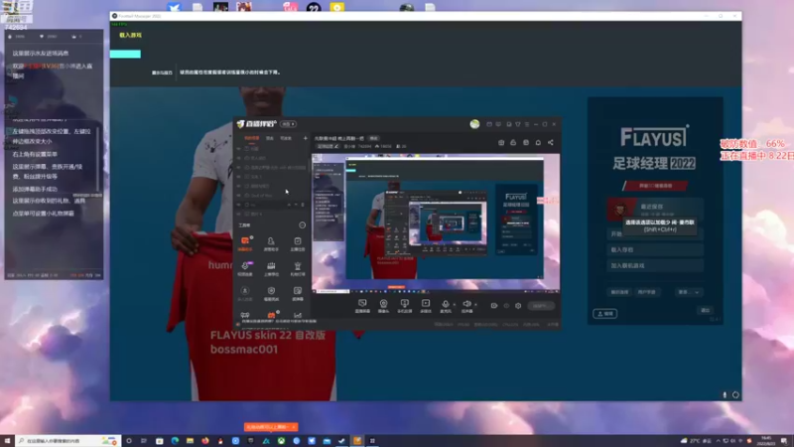Open the screen capture source tool

[x=362, y=305]
